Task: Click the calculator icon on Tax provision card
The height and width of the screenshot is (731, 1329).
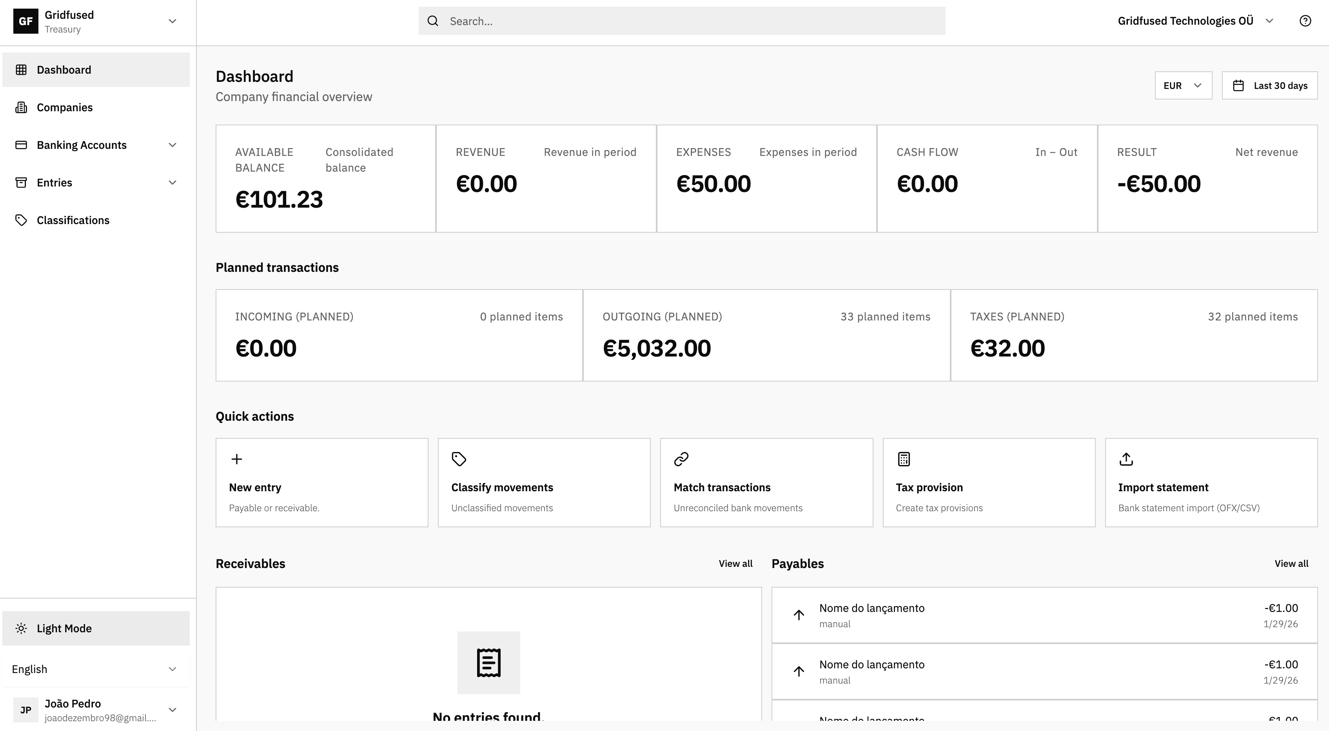Action: pyautogui.click(x=904, y=459)
